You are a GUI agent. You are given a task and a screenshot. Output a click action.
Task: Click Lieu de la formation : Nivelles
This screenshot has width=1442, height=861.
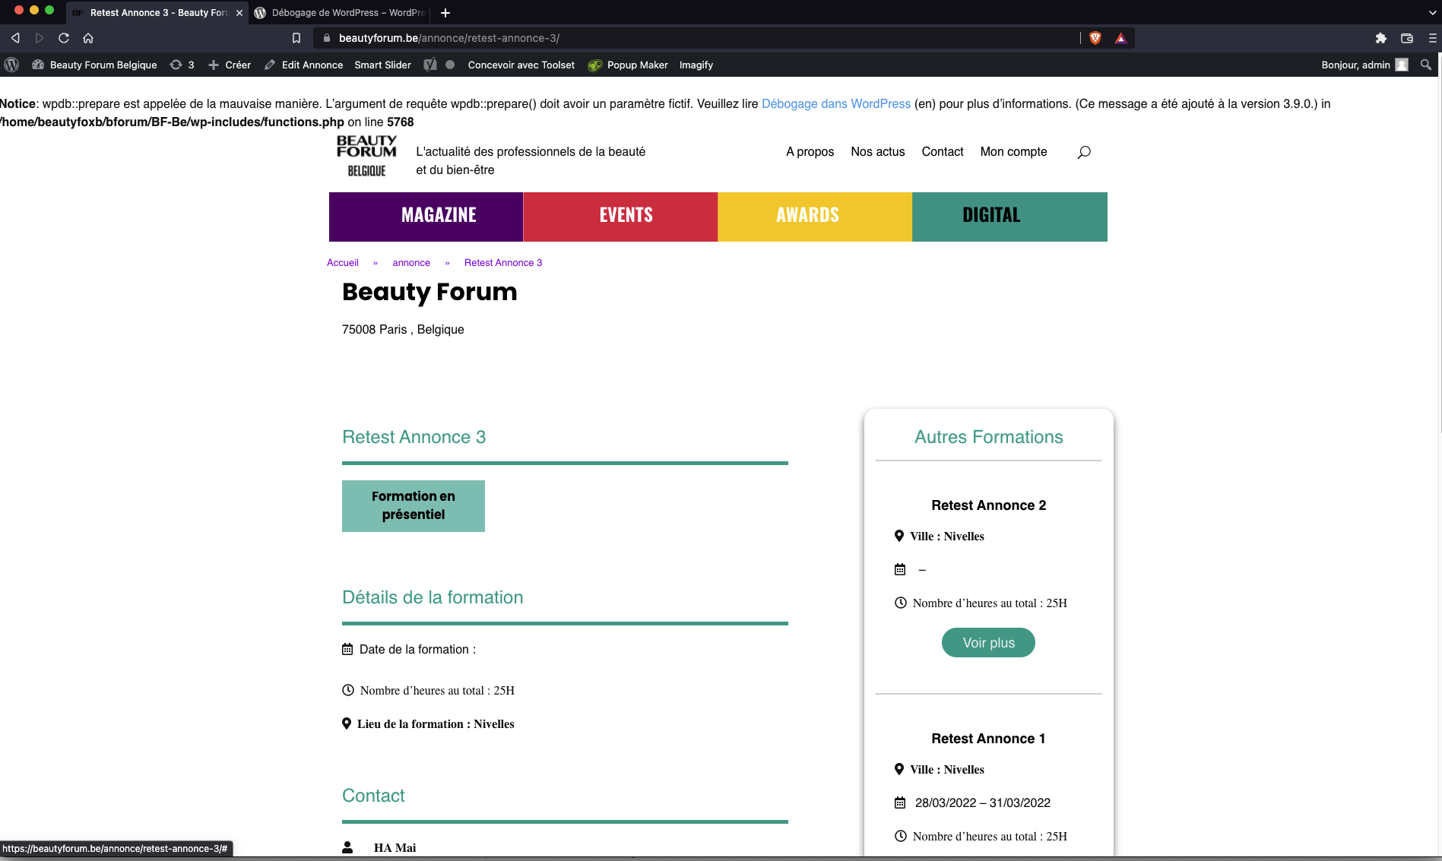436,724
